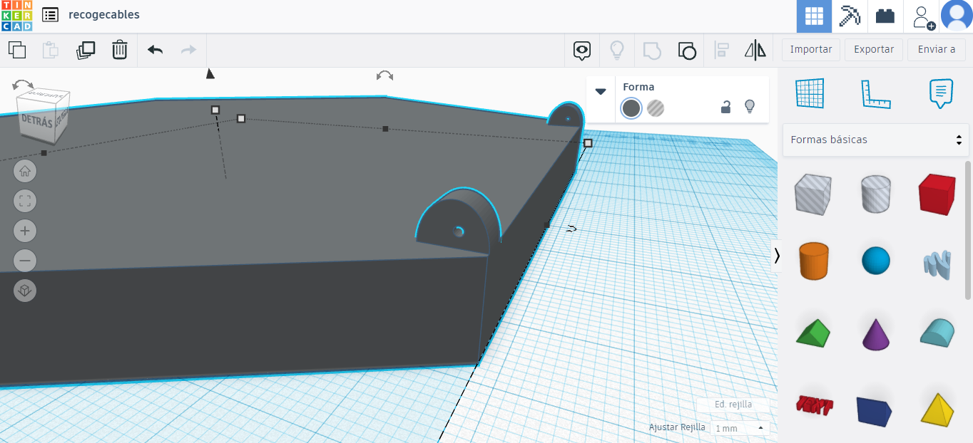Screen dimensions: 973x443
Task: Collapse the shapes panel chevron
Action: click(x=777, y=255)
